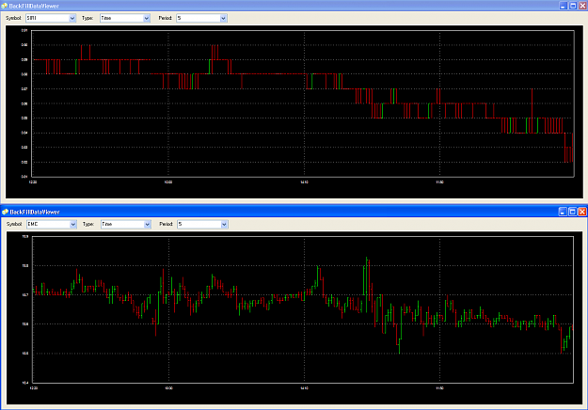This screenshot has width=588, height=410.
Task: Maximize the EMC BackFillDataViewer window
Action: click(573, 212)
